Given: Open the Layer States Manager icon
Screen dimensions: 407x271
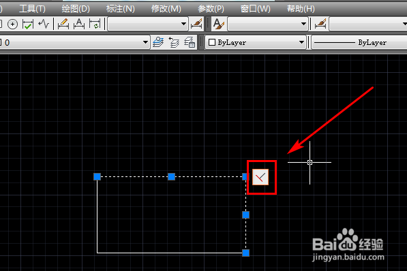Looking at the screenshot, I should click(x=190, y=42).
